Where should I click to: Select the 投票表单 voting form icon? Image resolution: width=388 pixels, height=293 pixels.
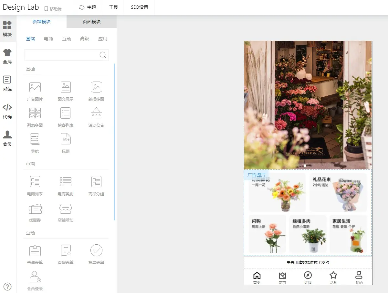96,250
